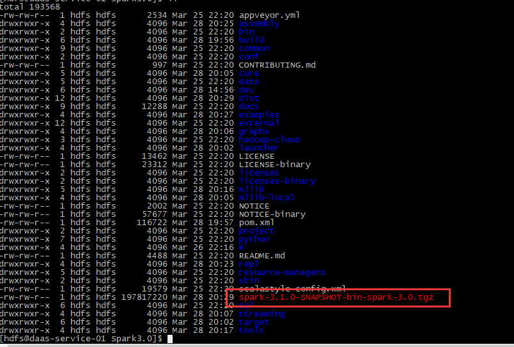This screenshot has height=347, width=514.
Task: Select the hadoop-cloud directory name
Action: (269, 140)
